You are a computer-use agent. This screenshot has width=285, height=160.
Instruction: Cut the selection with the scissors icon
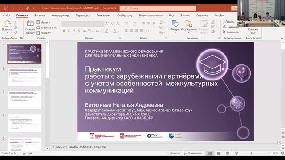pyautogui.click(x=16, y=22)
